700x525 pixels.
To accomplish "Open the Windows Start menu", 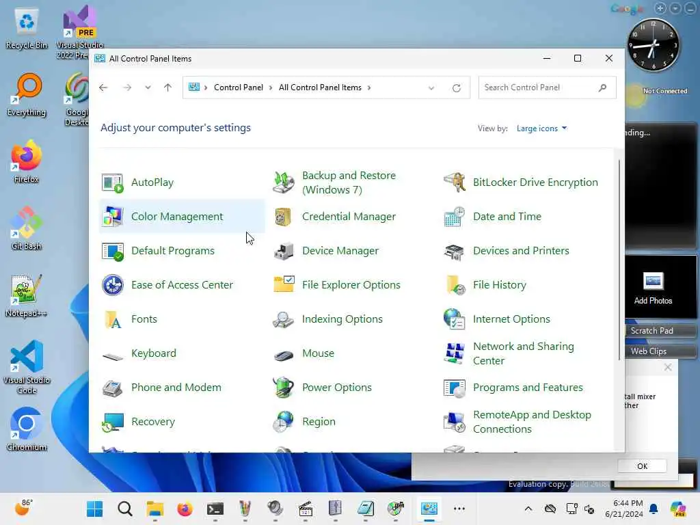I will pyautogui.click(x=94, y=509).
